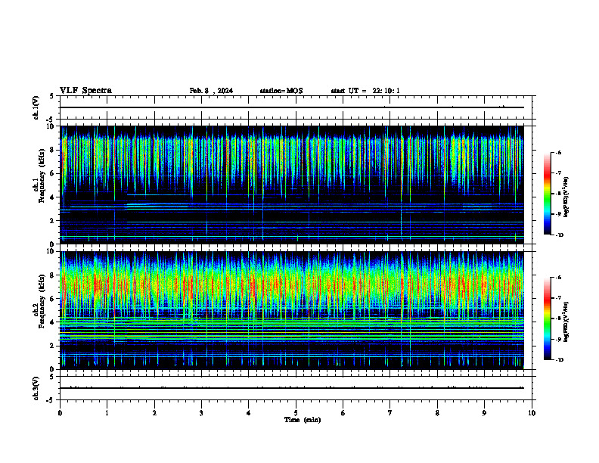
Task: Select the ch.2 color bar log(PSD) label
Action: [566, 322]
